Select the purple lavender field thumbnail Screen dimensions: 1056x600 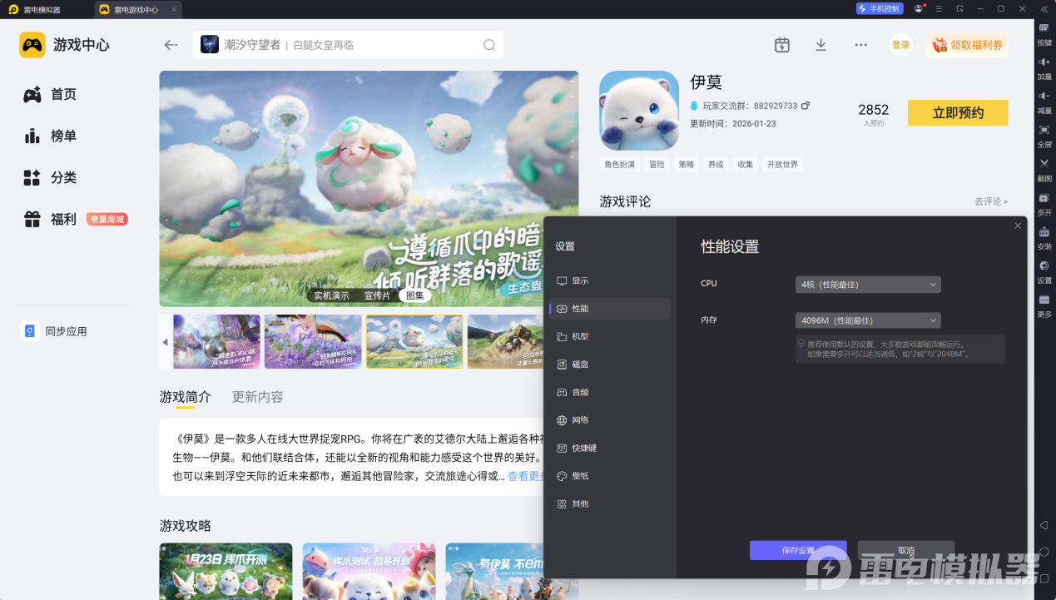click(x=313, y=341)
